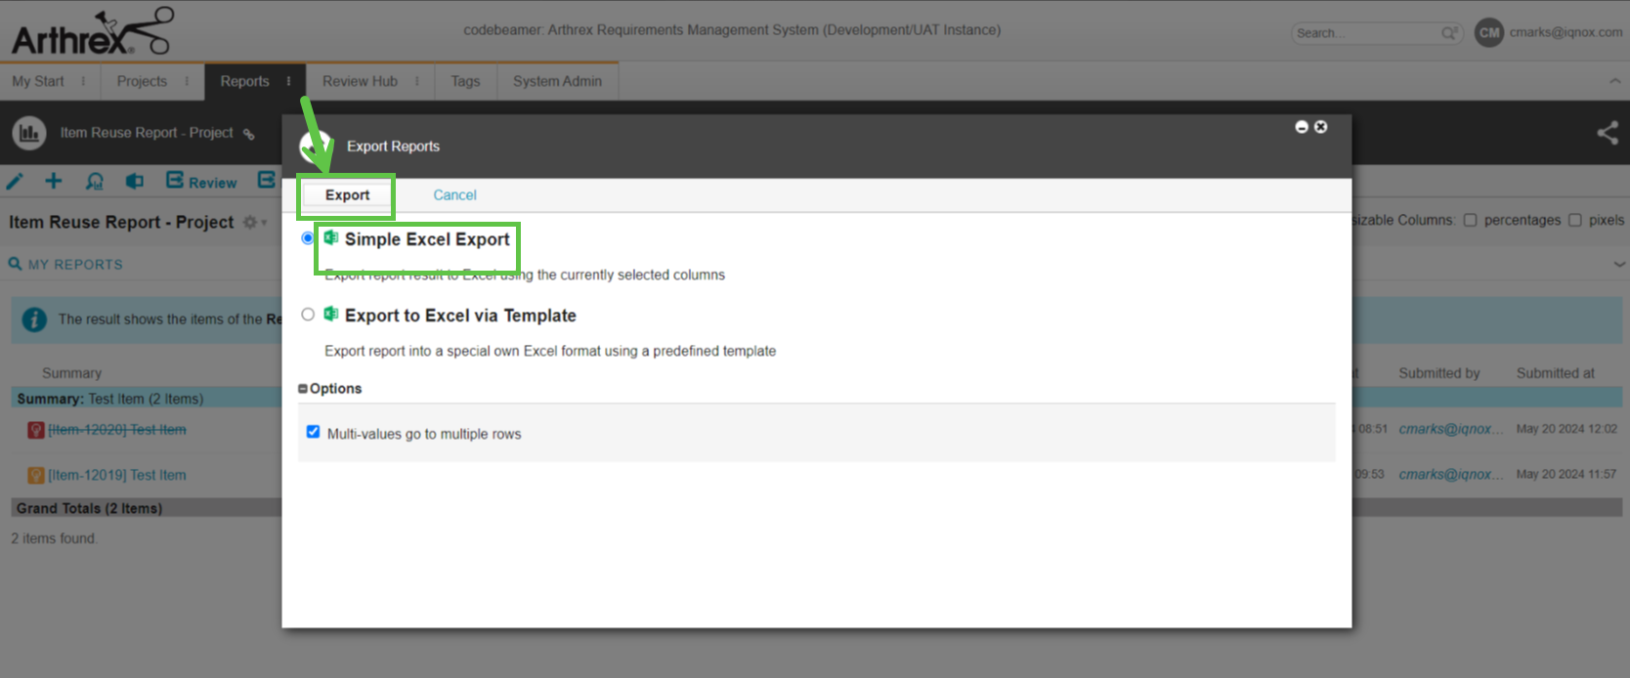Click into the Search input field
Image resolution: width=1630 pixels, height=678 pixels.
1365,33
